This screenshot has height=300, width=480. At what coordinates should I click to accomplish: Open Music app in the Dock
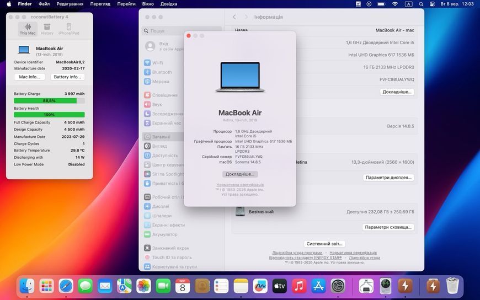click(x=299, y=287)
